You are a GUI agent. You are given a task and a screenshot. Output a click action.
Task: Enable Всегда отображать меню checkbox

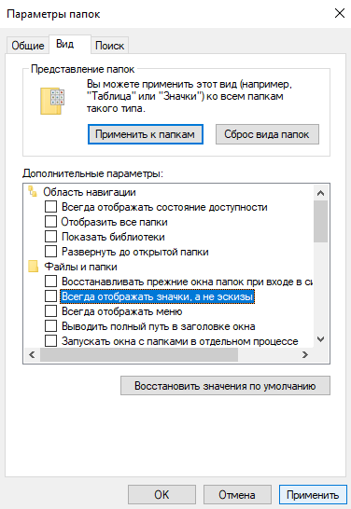click(50, 311)
